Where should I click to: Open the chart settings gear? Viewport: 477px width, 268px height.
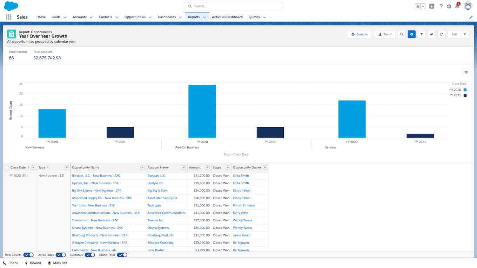(466, 72)
